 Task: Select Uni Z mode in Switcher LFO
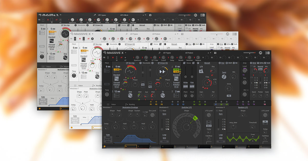(209, 126)
